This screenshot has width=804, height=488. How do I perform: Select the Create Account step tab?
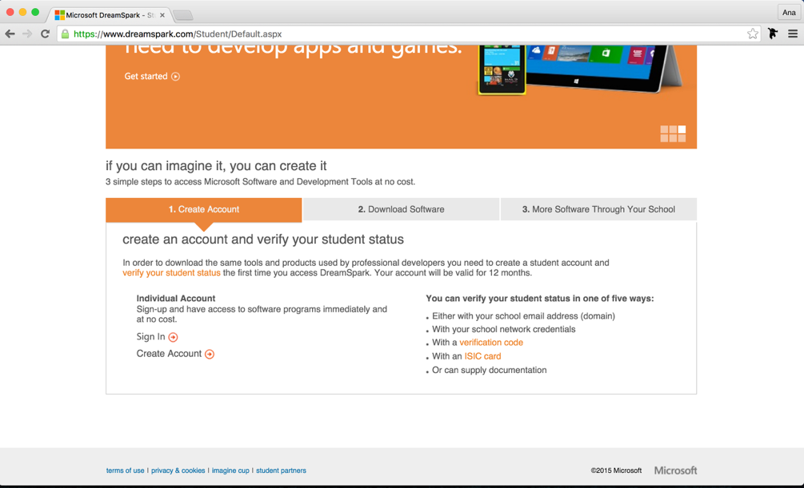coord(203,209)
